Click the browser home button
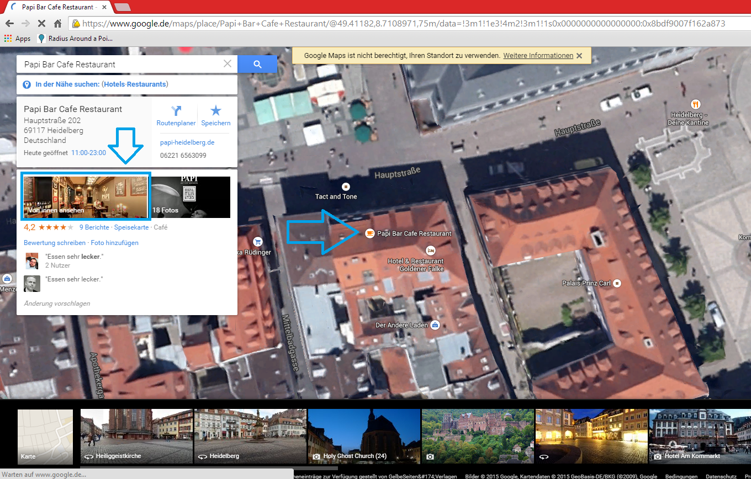Viewport: 751px width, 479px height. pyautogui.click(x=57, y=24)
